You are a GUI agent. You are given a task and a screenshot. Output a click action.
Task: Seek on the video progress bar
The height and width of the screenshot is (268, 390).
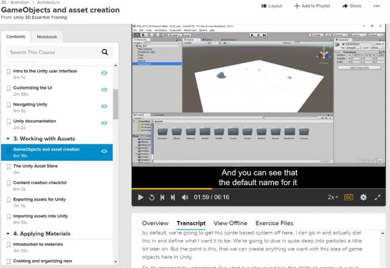258,189
